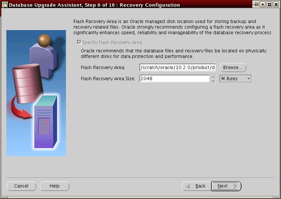Go Back to the previous step
281x199 pixels.
click(x=197, y=186)
